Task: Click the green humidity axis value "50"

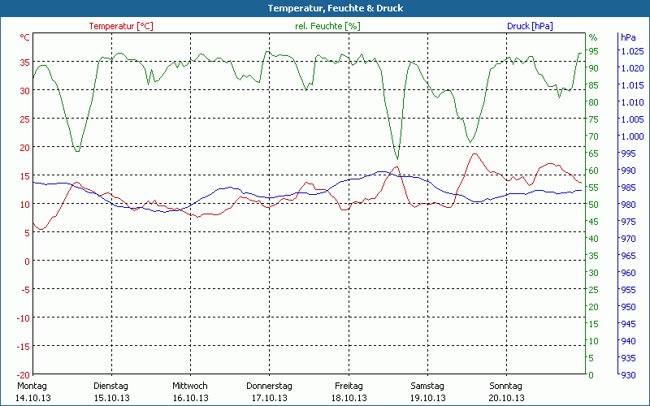Action: [594, 205]
